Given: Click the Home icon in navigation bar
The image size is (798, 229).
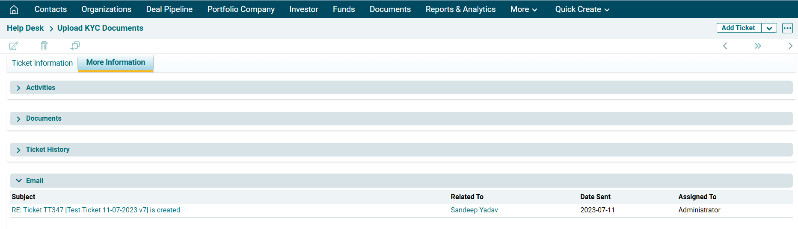Looking at the screenshot, I should pyautogui.click(x=14, y=9).
